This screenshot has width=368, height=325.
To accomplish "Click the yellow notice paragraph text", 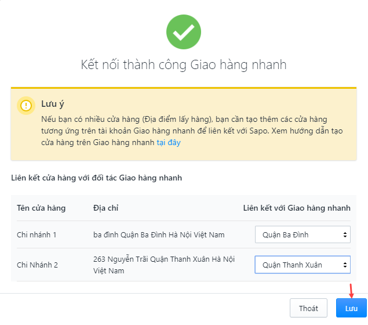I will [192, 131].
